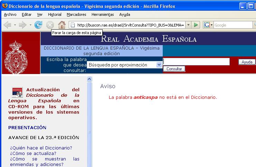Screen dimensions: 256x167
Task: Stop loading the page
Action: (x=50, y=25)
